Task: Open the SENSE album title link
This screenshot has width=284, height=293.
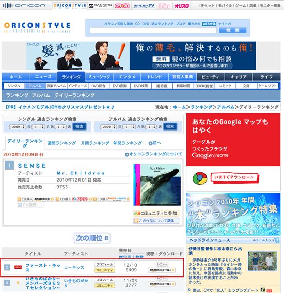Action: tap(32, 166)
